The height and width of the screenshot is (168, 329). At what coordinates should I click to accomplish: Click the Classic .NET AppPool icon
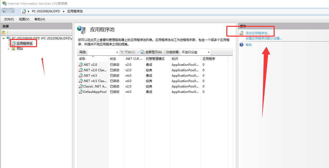pos(81,86)
